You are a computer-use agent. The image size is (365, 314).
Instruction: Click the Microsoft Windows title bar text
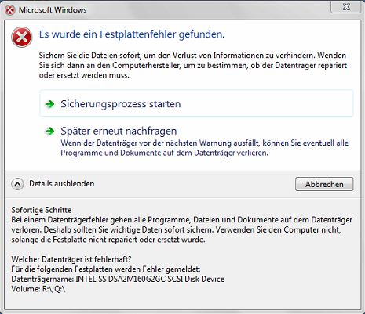coord(53,10)
